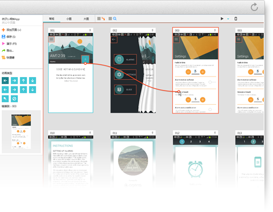The height and width of the screenshot is (212, 273).
Task: Select the no-animation circle-slash icon
Action: tap(14, 98)
